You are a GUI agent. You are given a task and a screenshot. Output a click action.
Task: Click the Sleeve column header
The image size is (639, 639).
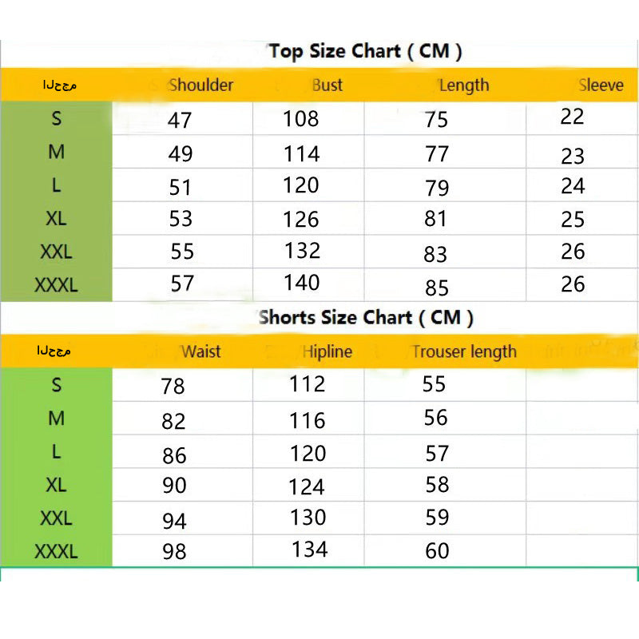pos(601,85)
